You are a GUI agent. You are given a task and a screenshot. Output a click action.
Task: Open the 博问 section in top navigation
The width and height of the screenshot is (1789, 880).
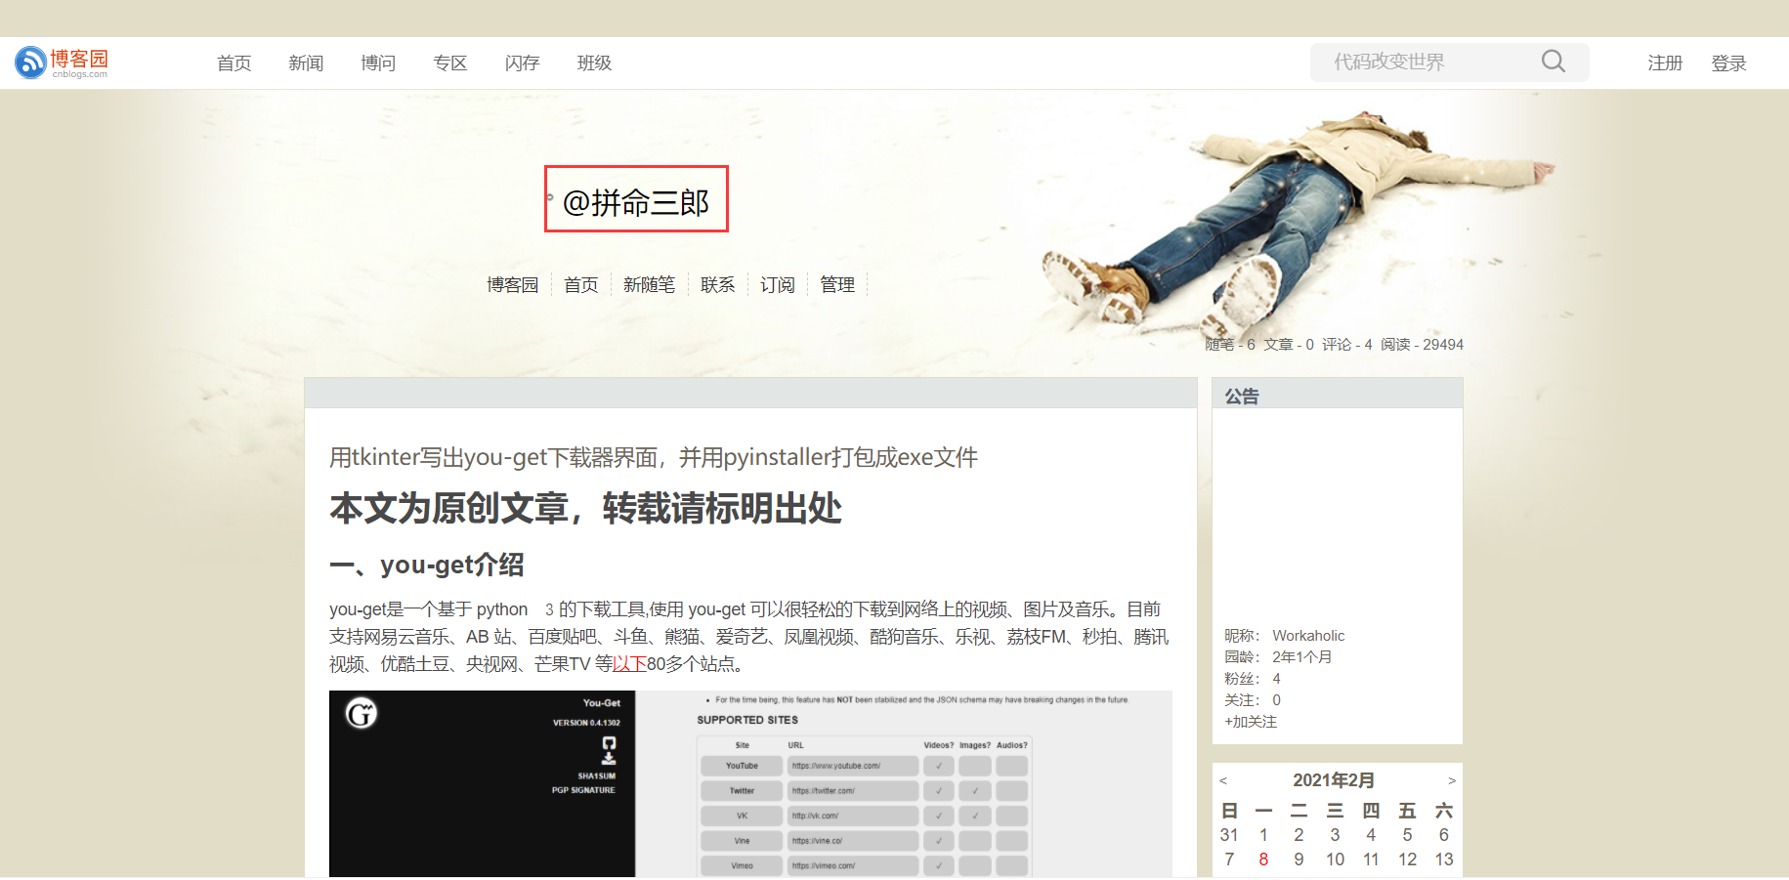pyautogui.click(x=378, y=63)
